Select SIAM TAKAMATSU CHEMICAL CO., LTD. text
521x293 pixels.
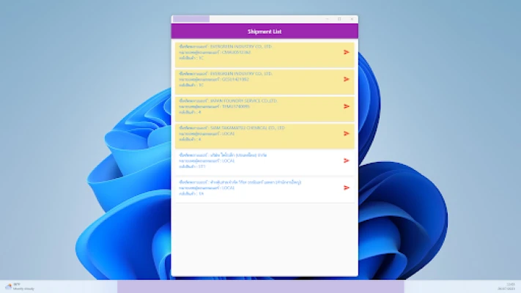[248, 128]
